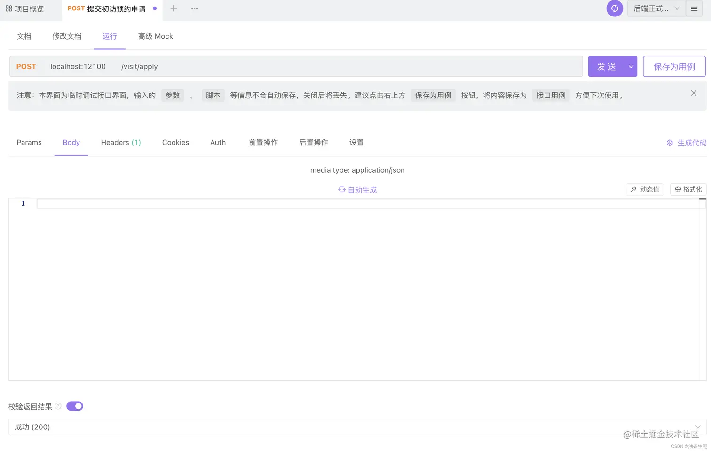Click the POST method label

tap(26, 66)
